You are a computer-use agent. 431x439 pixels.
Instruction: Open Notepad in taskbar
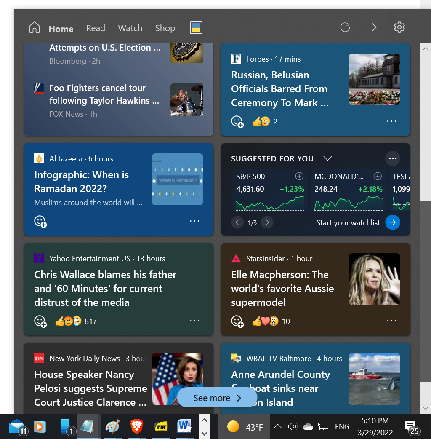(x=87, y=427)
